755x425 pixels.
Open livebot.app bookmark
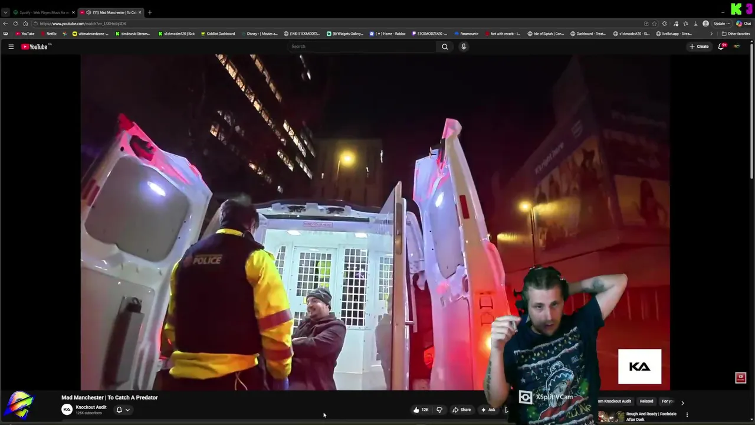(x=674, y=34)
